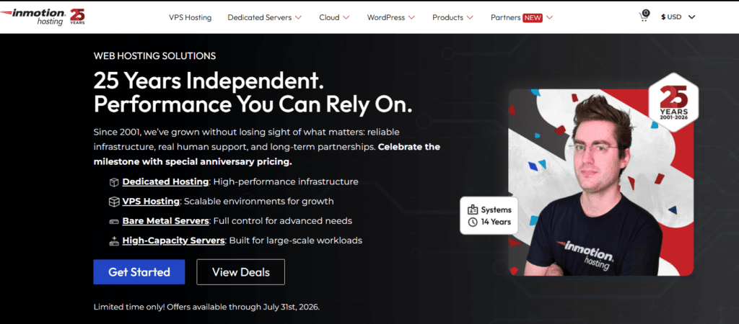
Task: Click the 25 Years badge beside logo
Action: (x=77, y=17)
